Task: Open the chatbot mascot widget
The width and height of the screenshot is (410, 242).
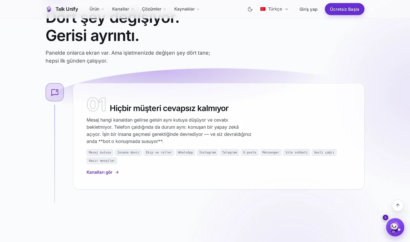Action: pyautogui.click(x=395, y=227)
